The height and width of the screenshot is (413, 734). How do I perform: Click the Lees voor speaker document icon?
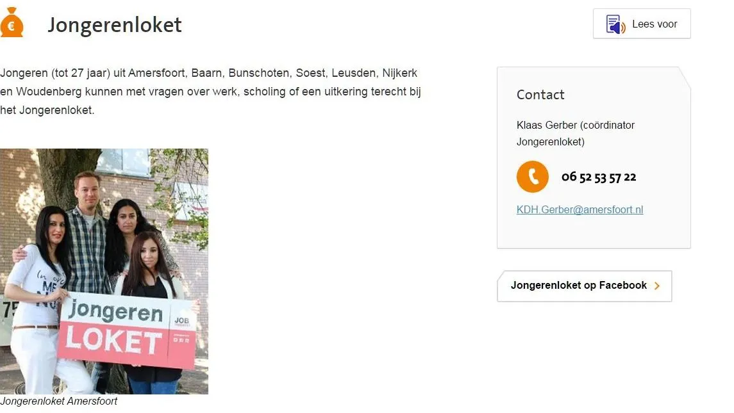[x=615, y=24]
